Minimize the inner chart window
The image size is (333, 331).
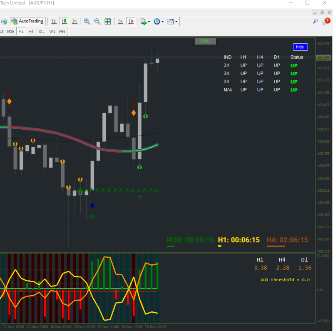315,12
